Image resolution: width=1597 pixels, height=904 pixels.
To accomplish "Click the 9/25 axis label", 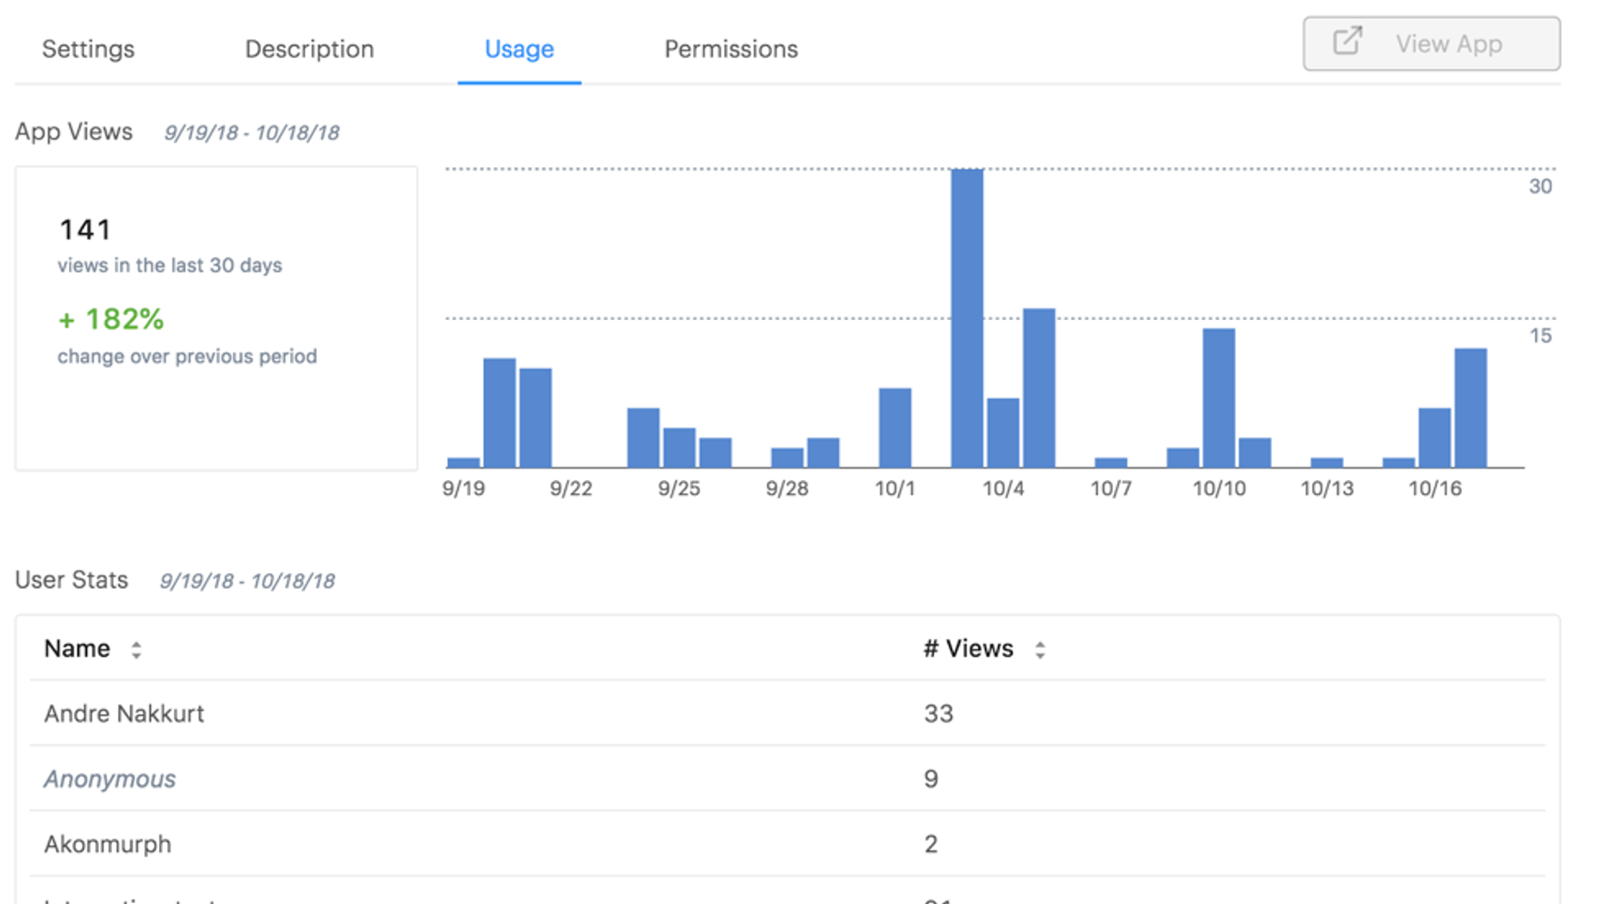I will (x=679, y=489).
